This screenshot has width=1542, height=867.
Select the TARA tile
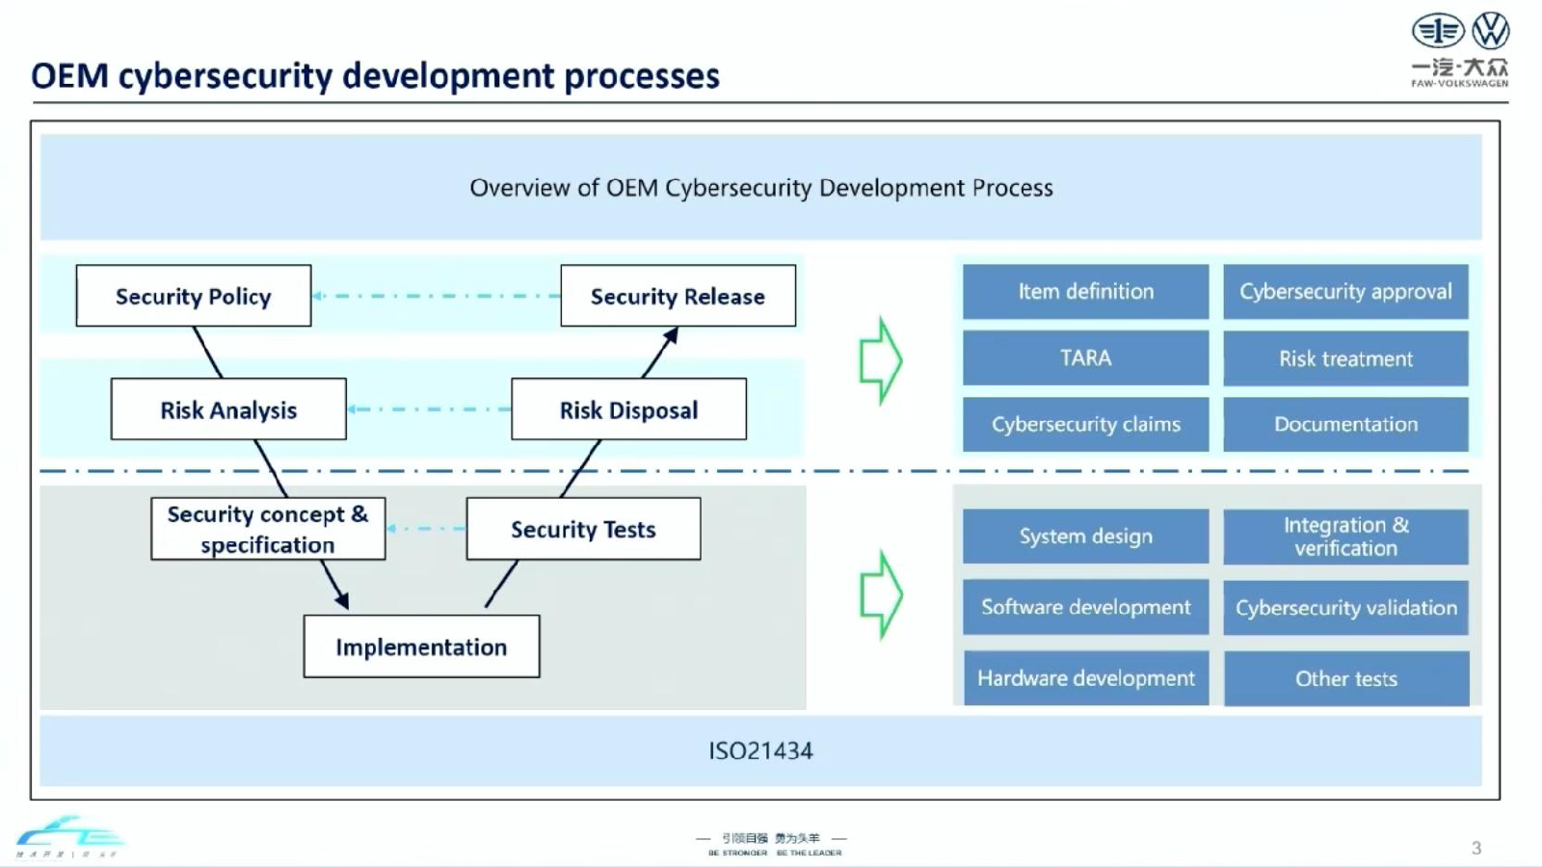coord(1086,357)
